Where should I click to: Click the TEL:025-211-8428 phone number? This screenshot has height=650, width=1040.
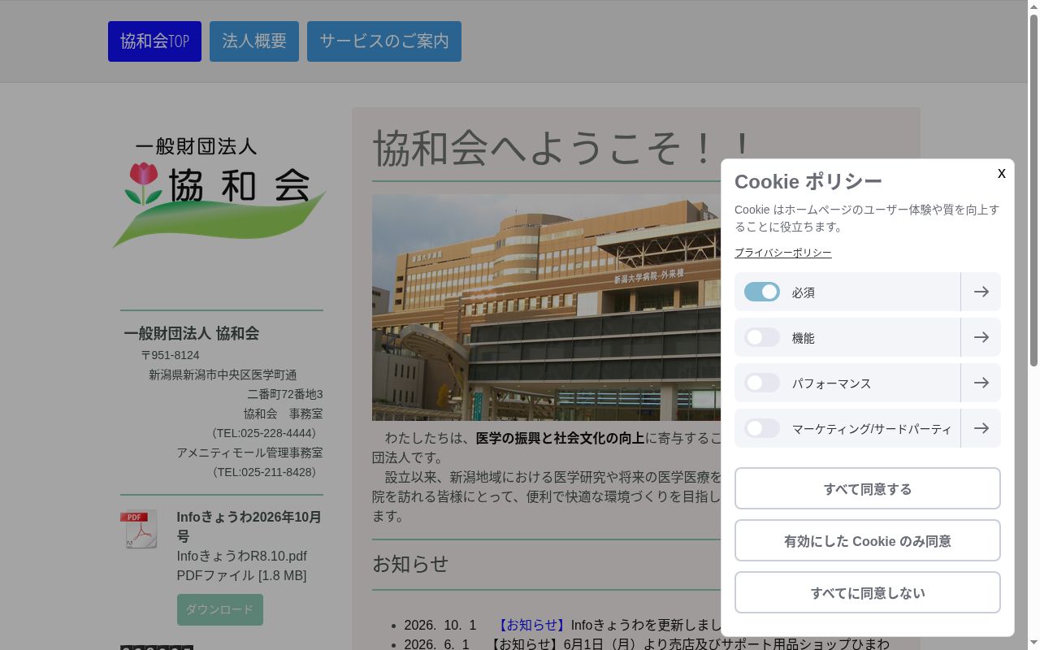[x=264, y=472]
